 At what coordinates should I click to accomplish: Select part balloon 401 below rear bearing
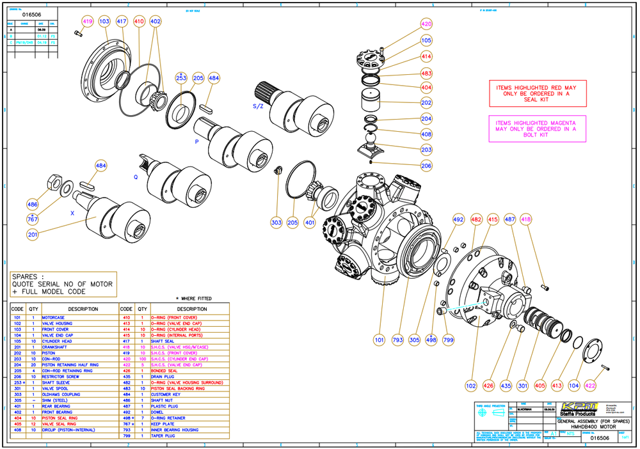[x=310, y=223]
